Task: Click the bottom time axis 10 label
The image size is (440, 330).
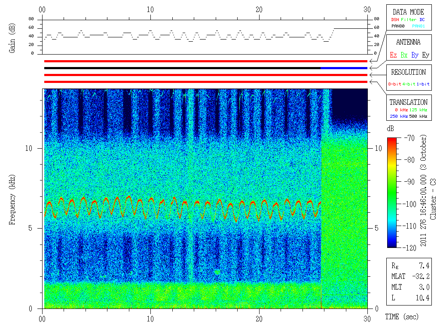Action: tap(150, 319)
